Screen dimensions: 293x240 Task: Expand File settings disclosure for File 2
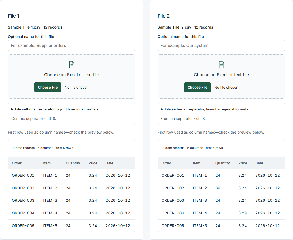tap(205, 109)
